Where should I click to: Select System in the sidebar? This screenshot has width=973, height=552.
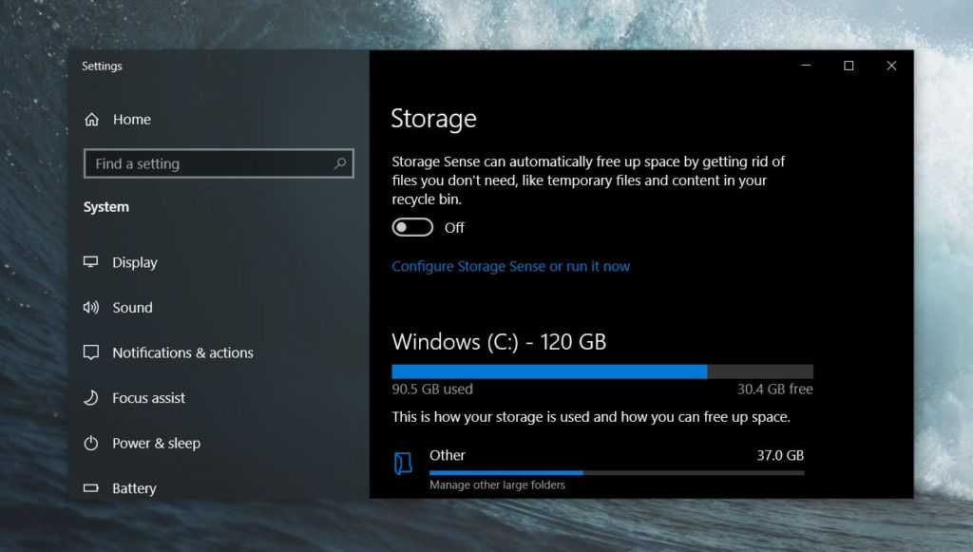tap(105, 206)
